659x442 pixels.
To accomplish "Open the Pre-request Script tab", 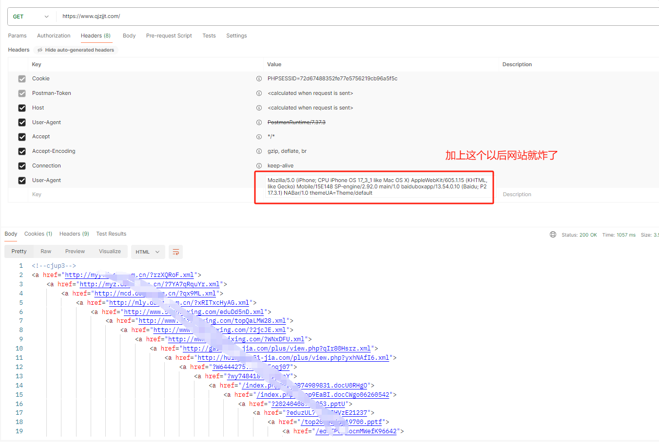I will click(169, 36).
